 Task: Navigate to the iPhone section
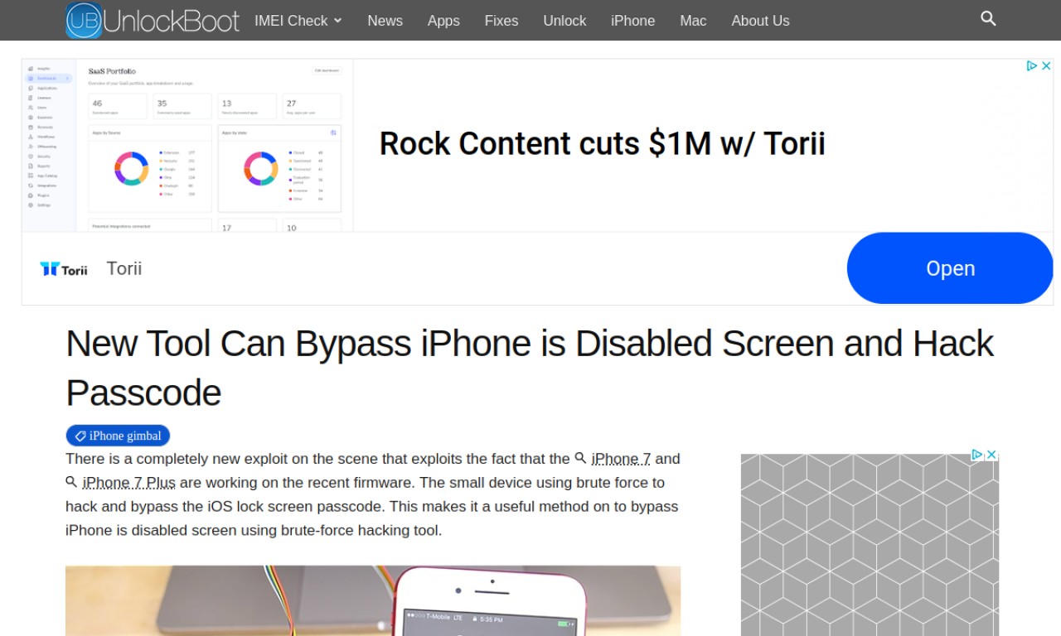click(x=633, y=21)
